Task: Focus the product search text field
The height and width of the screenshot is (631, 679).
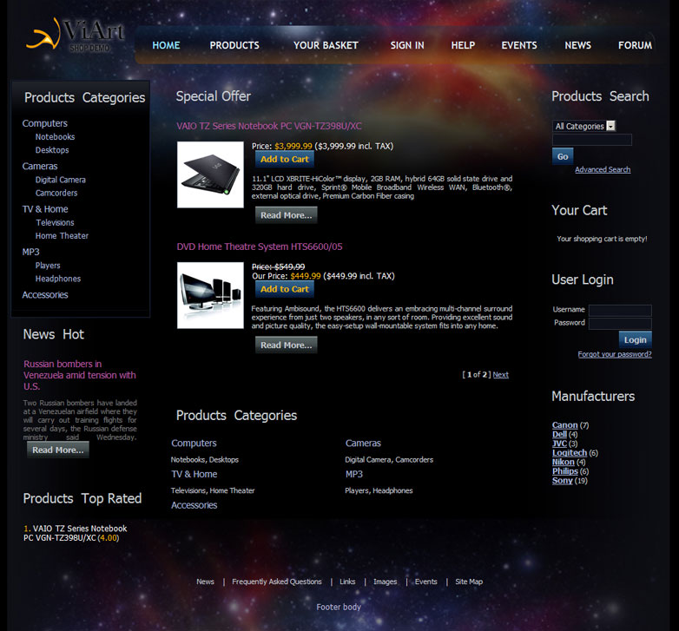Action: point(592,140)
